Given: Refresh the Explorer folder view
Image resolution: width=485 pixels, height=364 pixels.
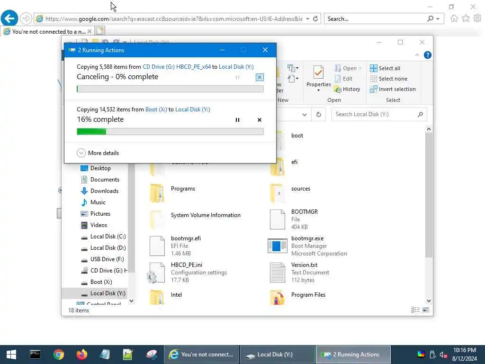Looking at the screenshot, I should click(319, 115).
